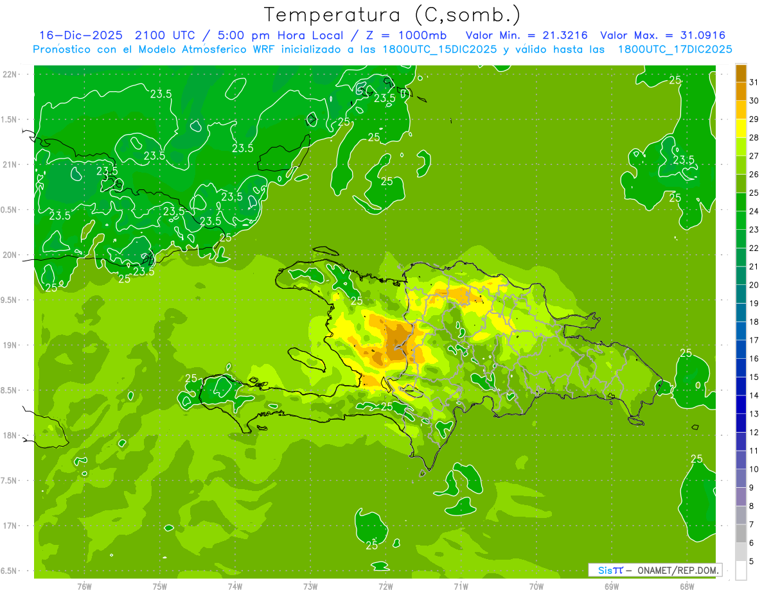Click the colorbar label "29"

click(x=754, y=119)
